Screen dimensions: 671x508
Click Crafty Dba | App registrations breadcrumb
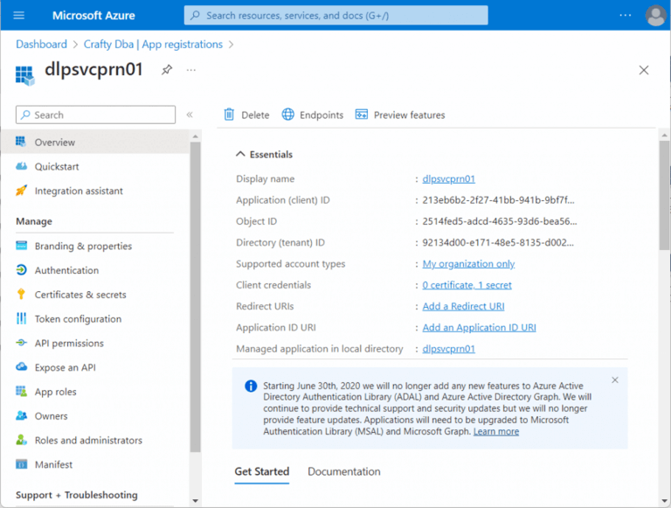coord(153,44)
